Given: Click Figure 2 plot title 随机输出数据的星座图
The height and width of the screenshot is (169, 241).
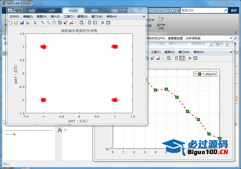Looking at the screenshot, I should tap(79, 30).
